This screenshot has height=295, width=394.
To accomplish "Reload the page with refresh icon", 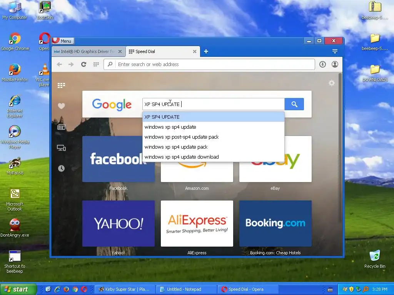I will [x=83, y=65].
